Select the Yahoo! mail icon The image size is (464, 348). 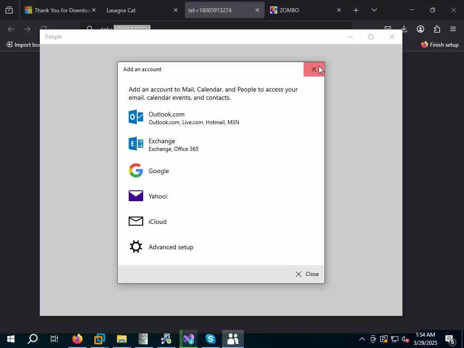[x=136, y=196]
